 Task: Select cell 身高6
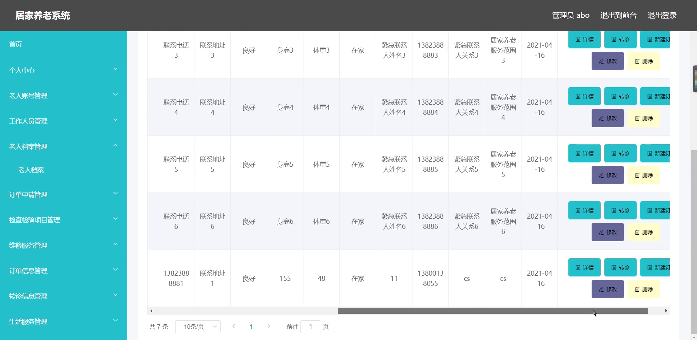[x=285, y=221]
